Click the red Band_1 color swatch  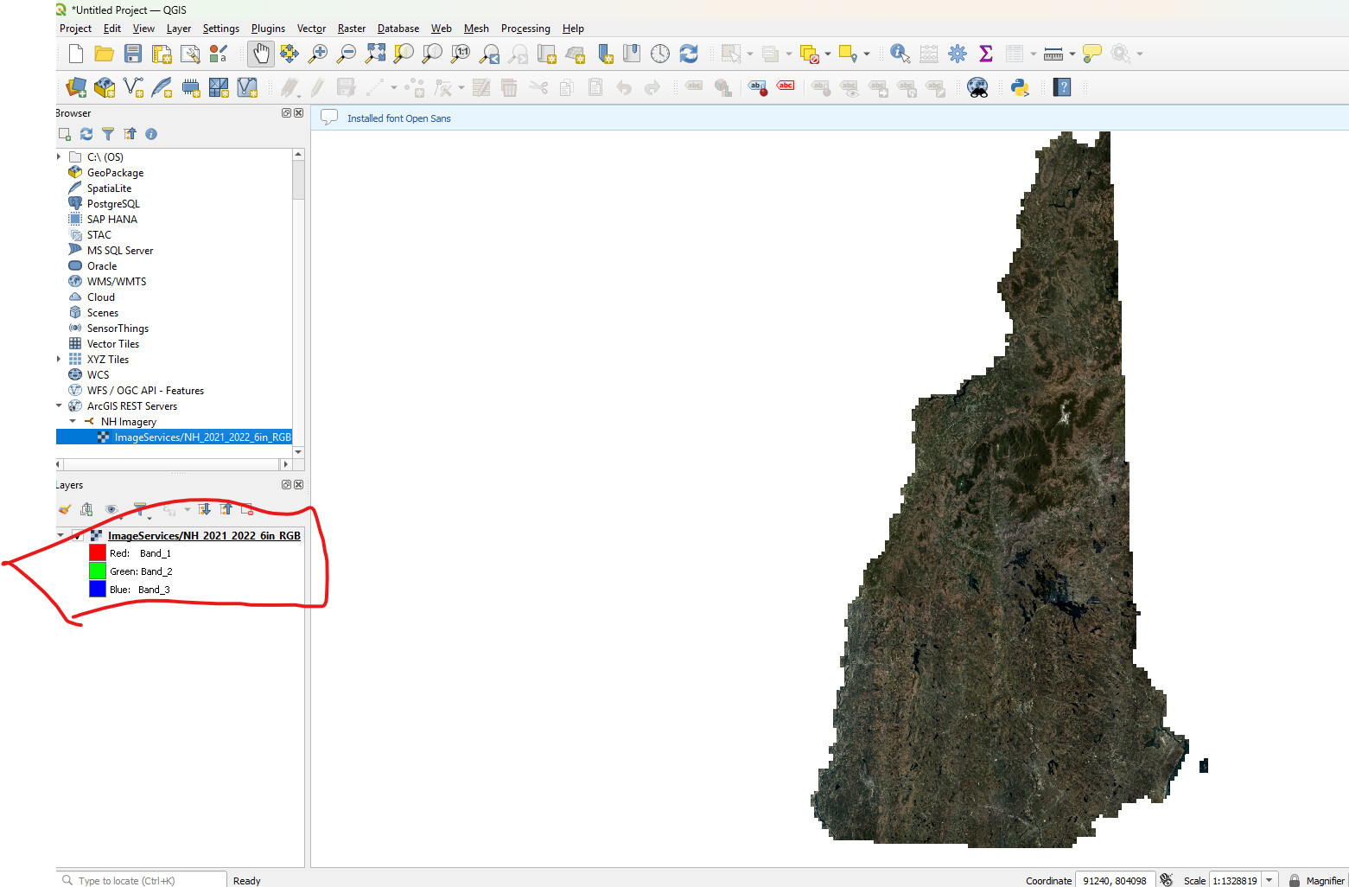[97, 552]
